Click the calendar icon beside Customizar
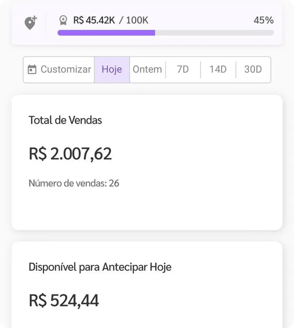294x328 pixels. coord(32,70)
